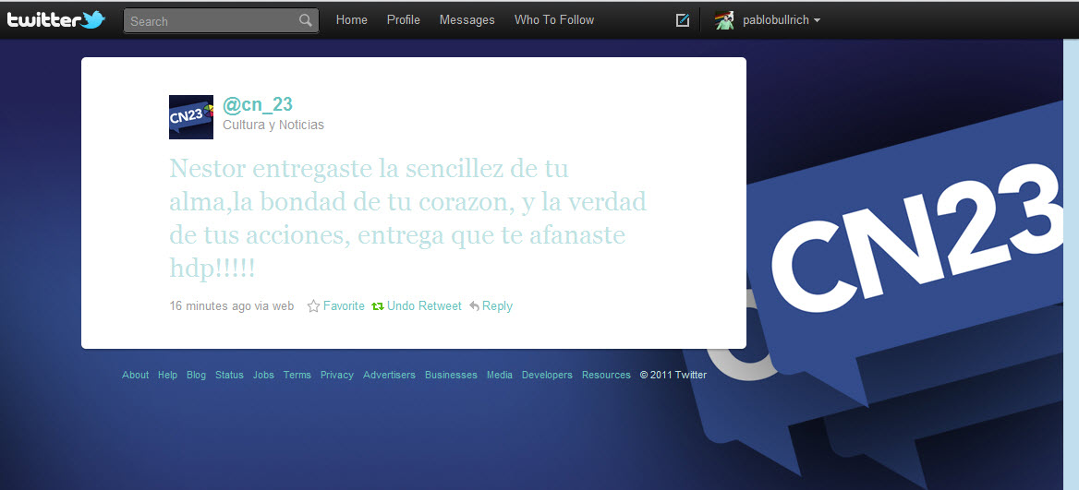The height and width of the screenshot is (490, 1079).
Task: Open Who To Follow
Action: tap(554, 20)
